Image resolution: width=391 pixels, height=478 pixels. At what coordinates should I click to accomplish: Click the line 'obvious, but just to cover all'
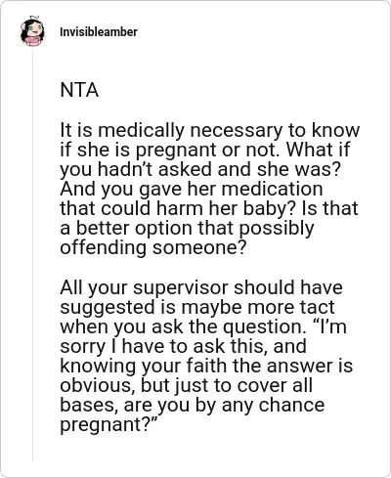(x=187, y=385)
